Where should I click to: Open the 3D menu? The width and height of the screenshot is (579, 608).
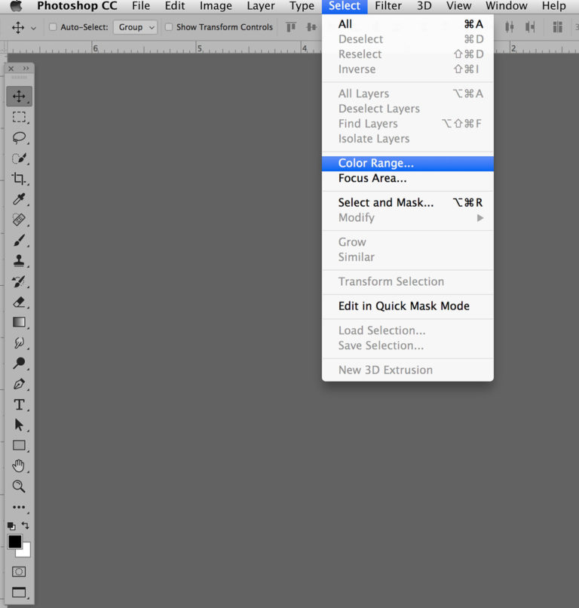424,6
